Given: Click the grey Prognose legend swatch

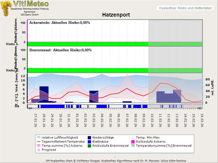Looking at the screenshot, I should click(39, 150).
